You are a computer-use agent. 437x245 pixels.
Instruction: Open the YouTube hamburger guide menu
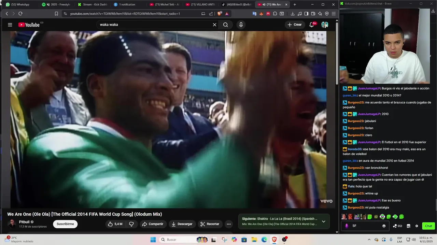(10, 24)
